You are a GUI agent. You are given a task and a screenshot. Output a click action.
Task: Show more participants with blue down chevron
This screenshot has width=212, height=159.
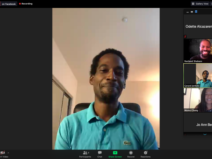pos(205,134)
